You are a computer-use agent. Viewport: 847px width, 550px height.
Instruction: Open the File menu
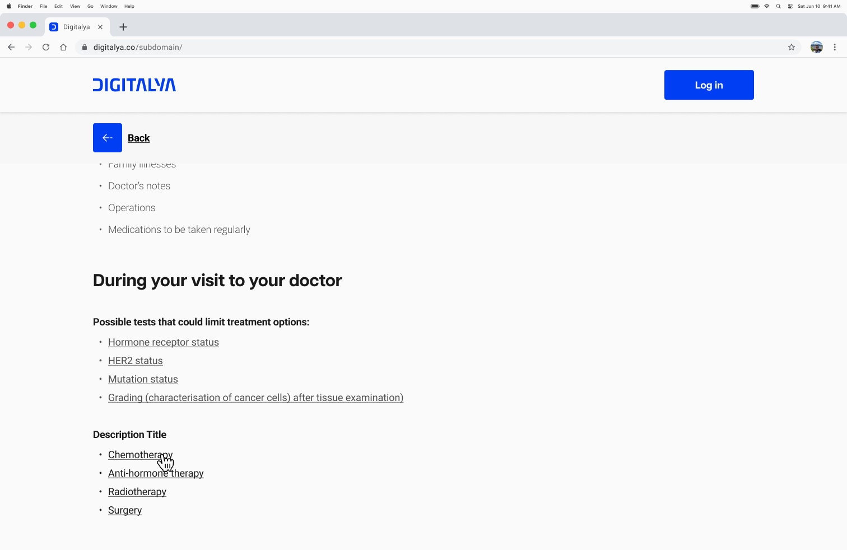(43, 6)
